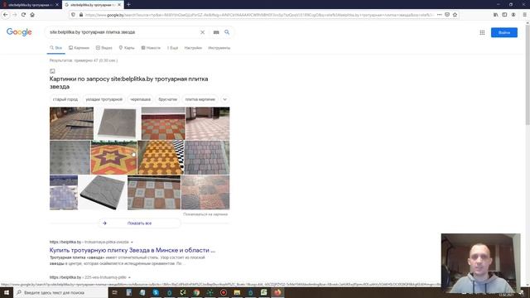
Task: Open the dropdown arrow beside the first result URL
Action: coord(132,243)
